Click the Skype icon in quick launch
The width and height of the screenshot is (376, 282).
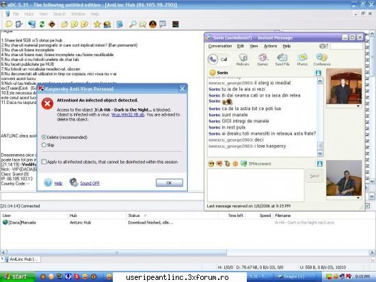(x=77, y=277)
